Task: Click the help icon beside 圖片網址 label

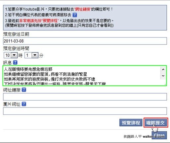Action: [x=24, y=104]
